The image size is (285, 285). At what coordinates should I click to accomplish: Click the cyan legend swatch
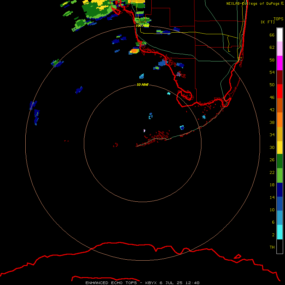pos(280,232)
